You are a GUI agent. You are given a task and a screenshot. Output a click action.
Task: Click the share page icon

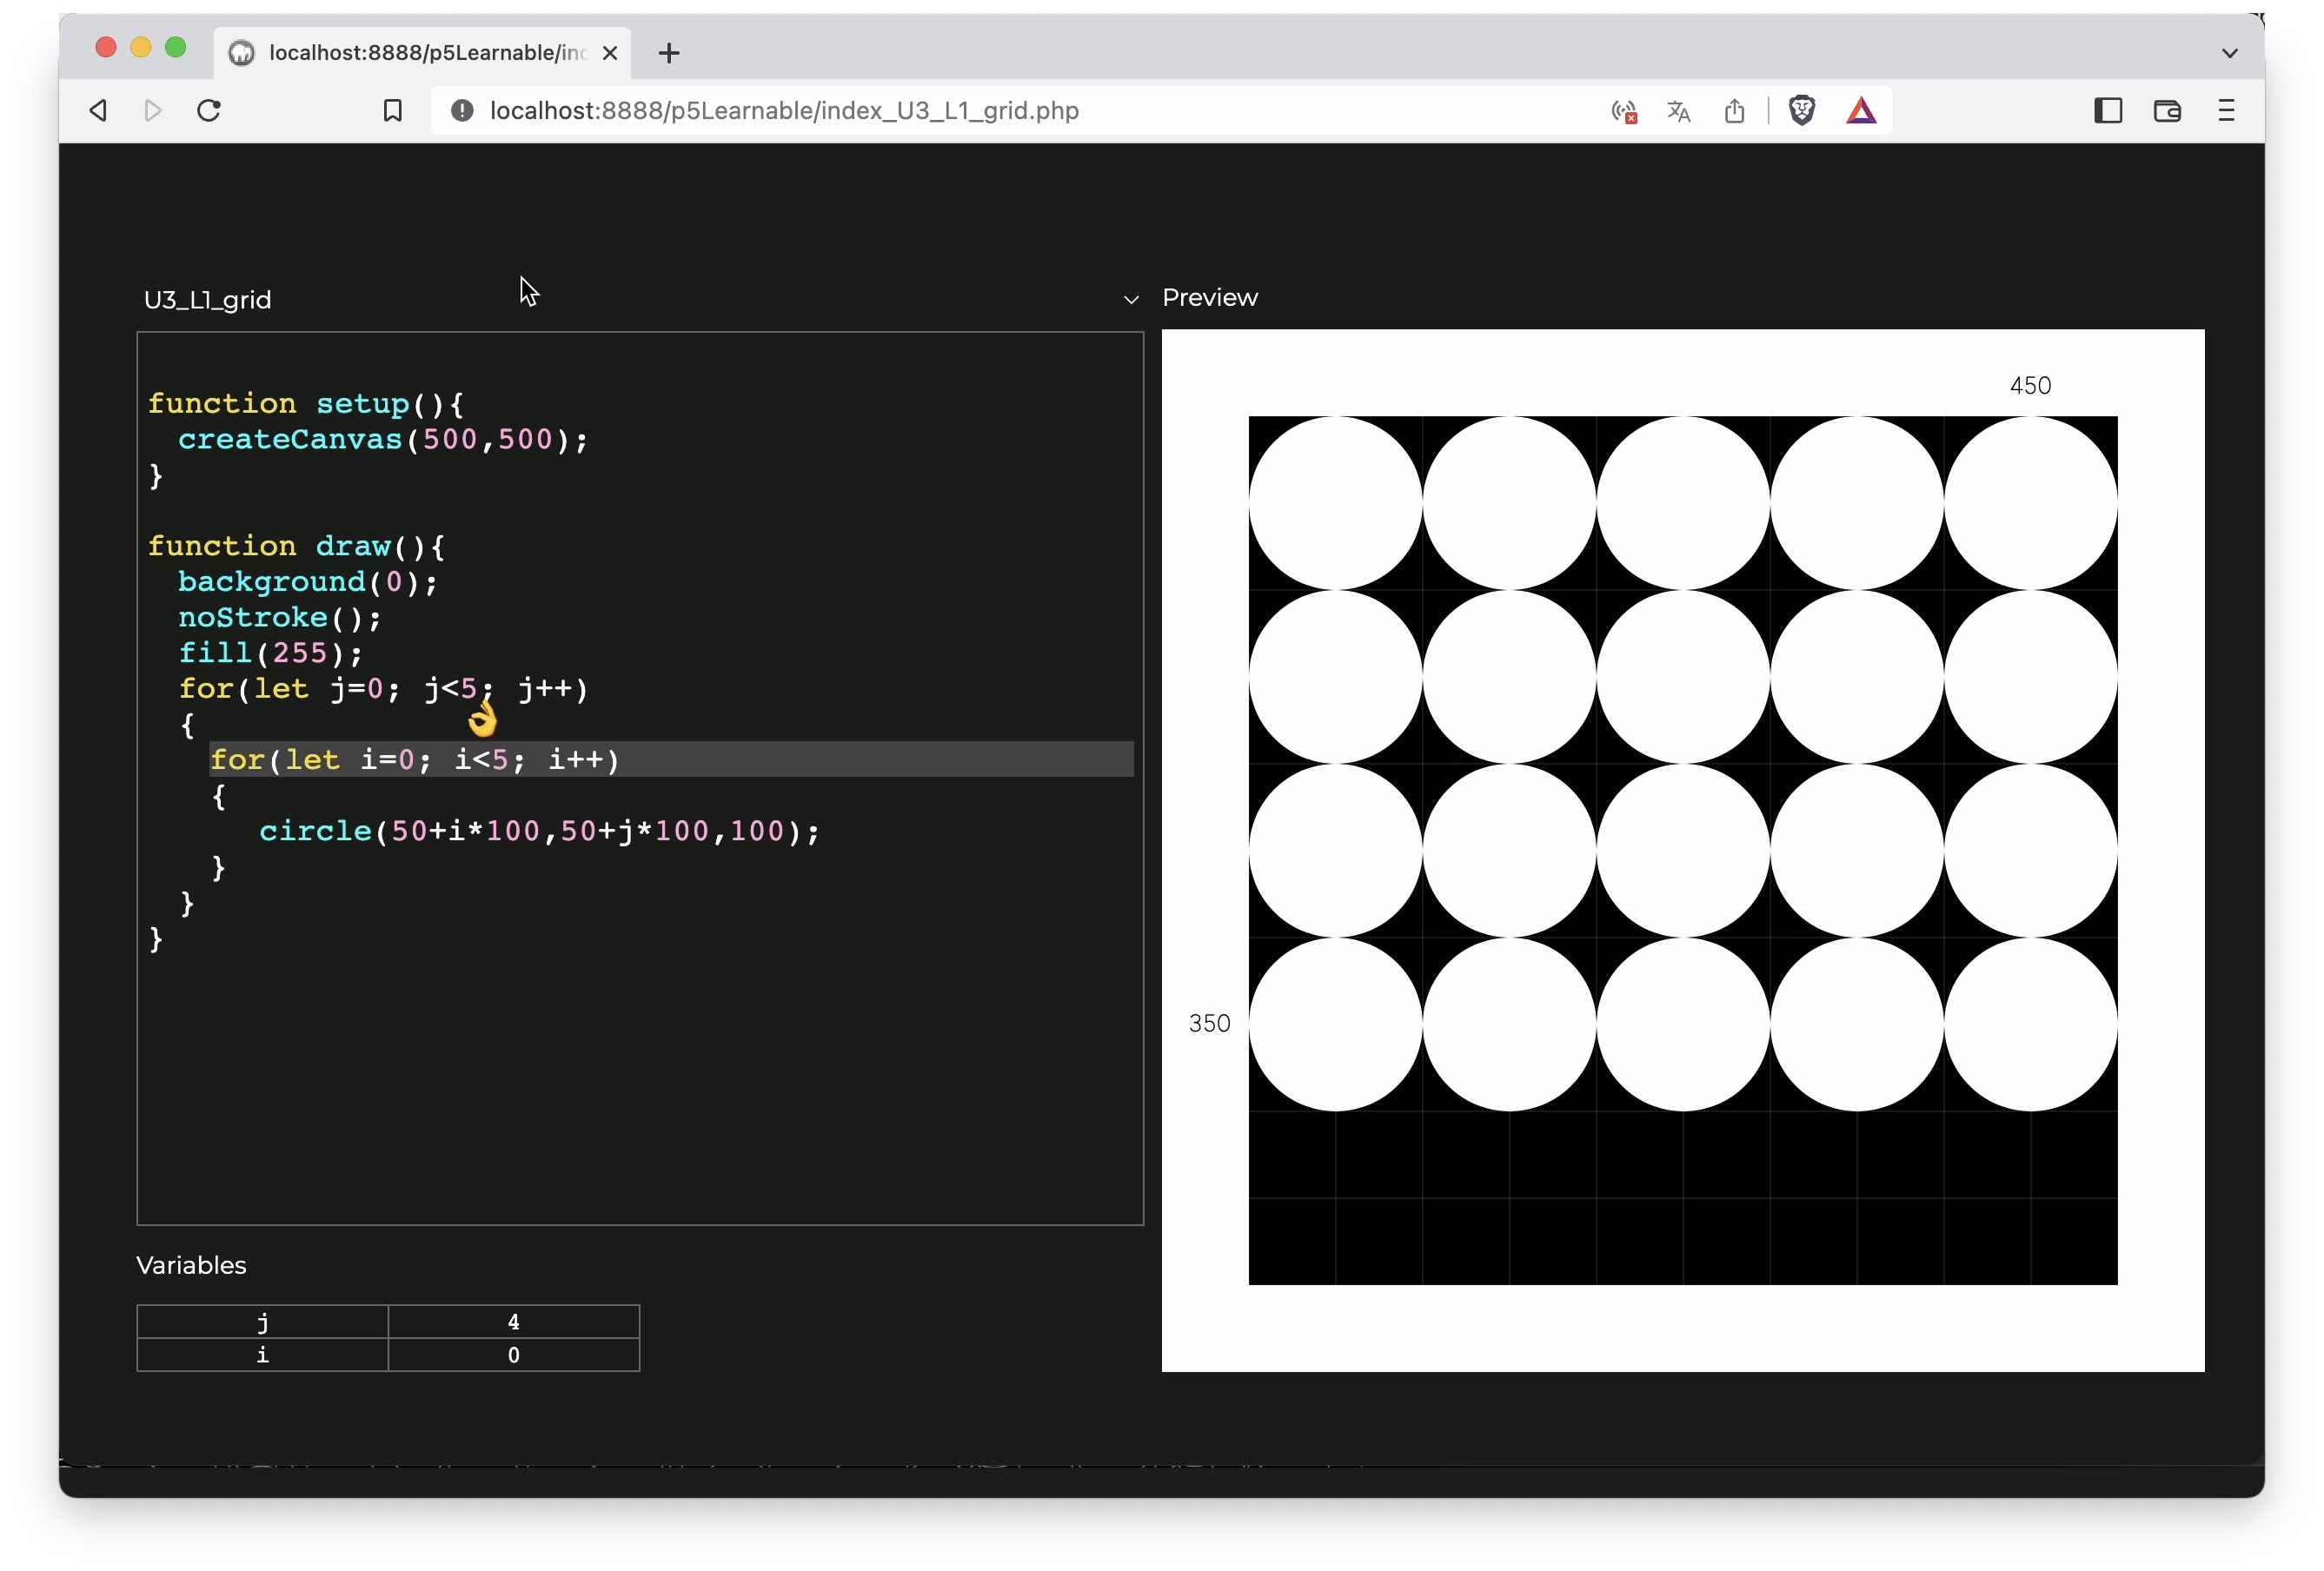tap(1735, 110)
